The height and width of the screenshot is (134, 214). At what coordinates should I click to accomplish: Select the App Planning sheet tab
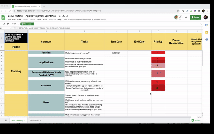click(x=17, y=120)
